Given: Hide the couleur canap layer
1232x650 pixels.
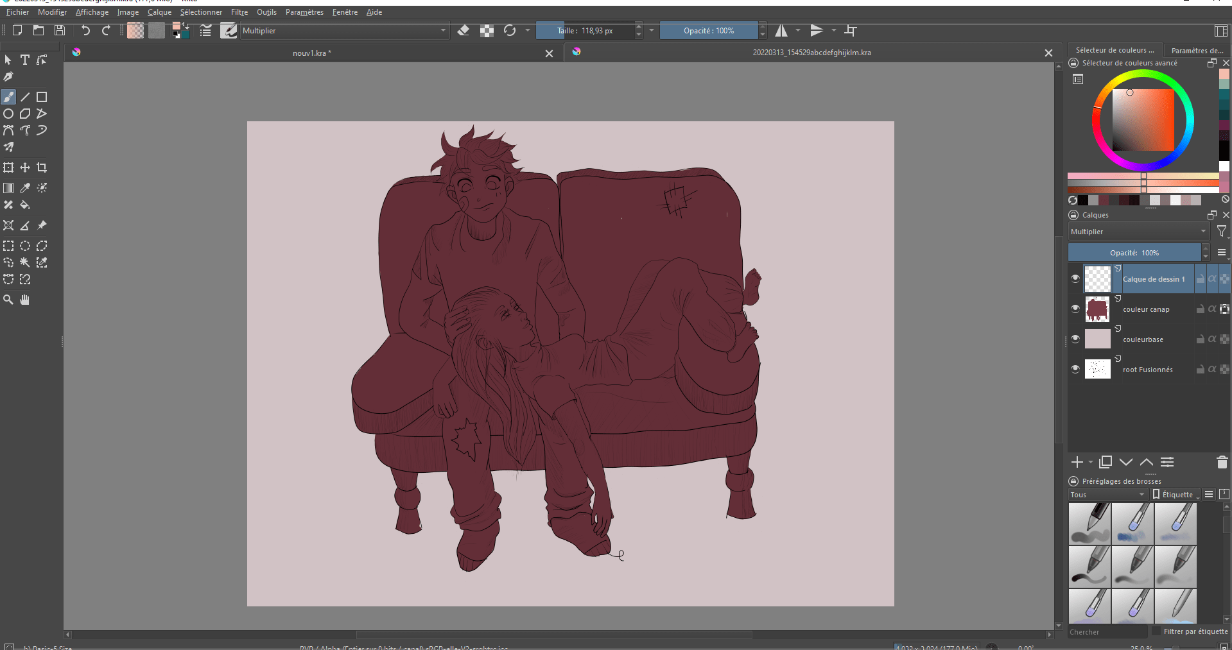Looking at the screenshot, I should pos(1075,309).
